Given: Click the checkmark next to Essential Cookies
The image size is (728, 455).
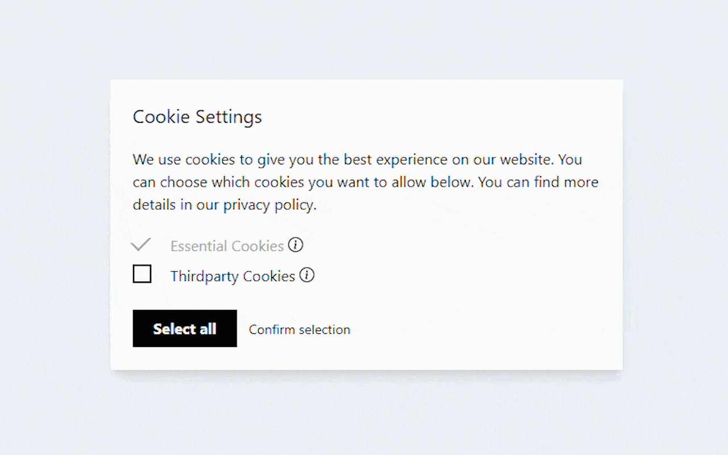Looking at the screenshot, I should coord(141,245).
